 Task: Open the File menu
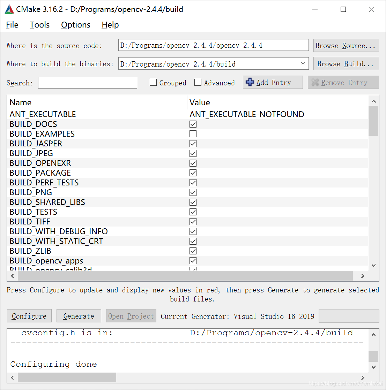tap(12, 25)
